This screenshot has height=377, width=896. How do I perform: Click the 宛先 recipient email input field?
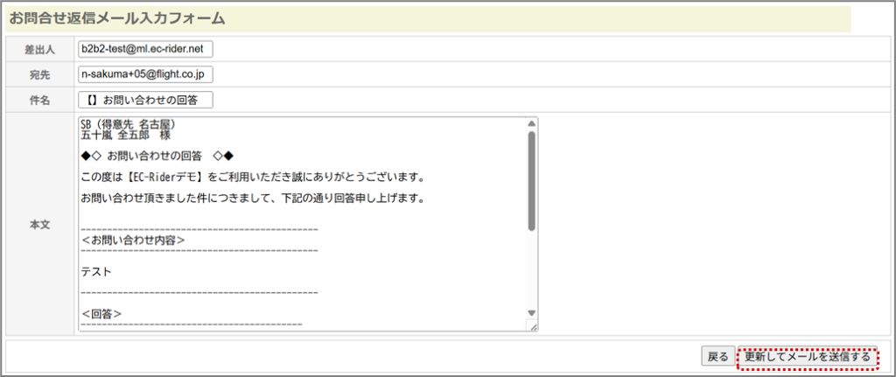[x=145, y=75]
